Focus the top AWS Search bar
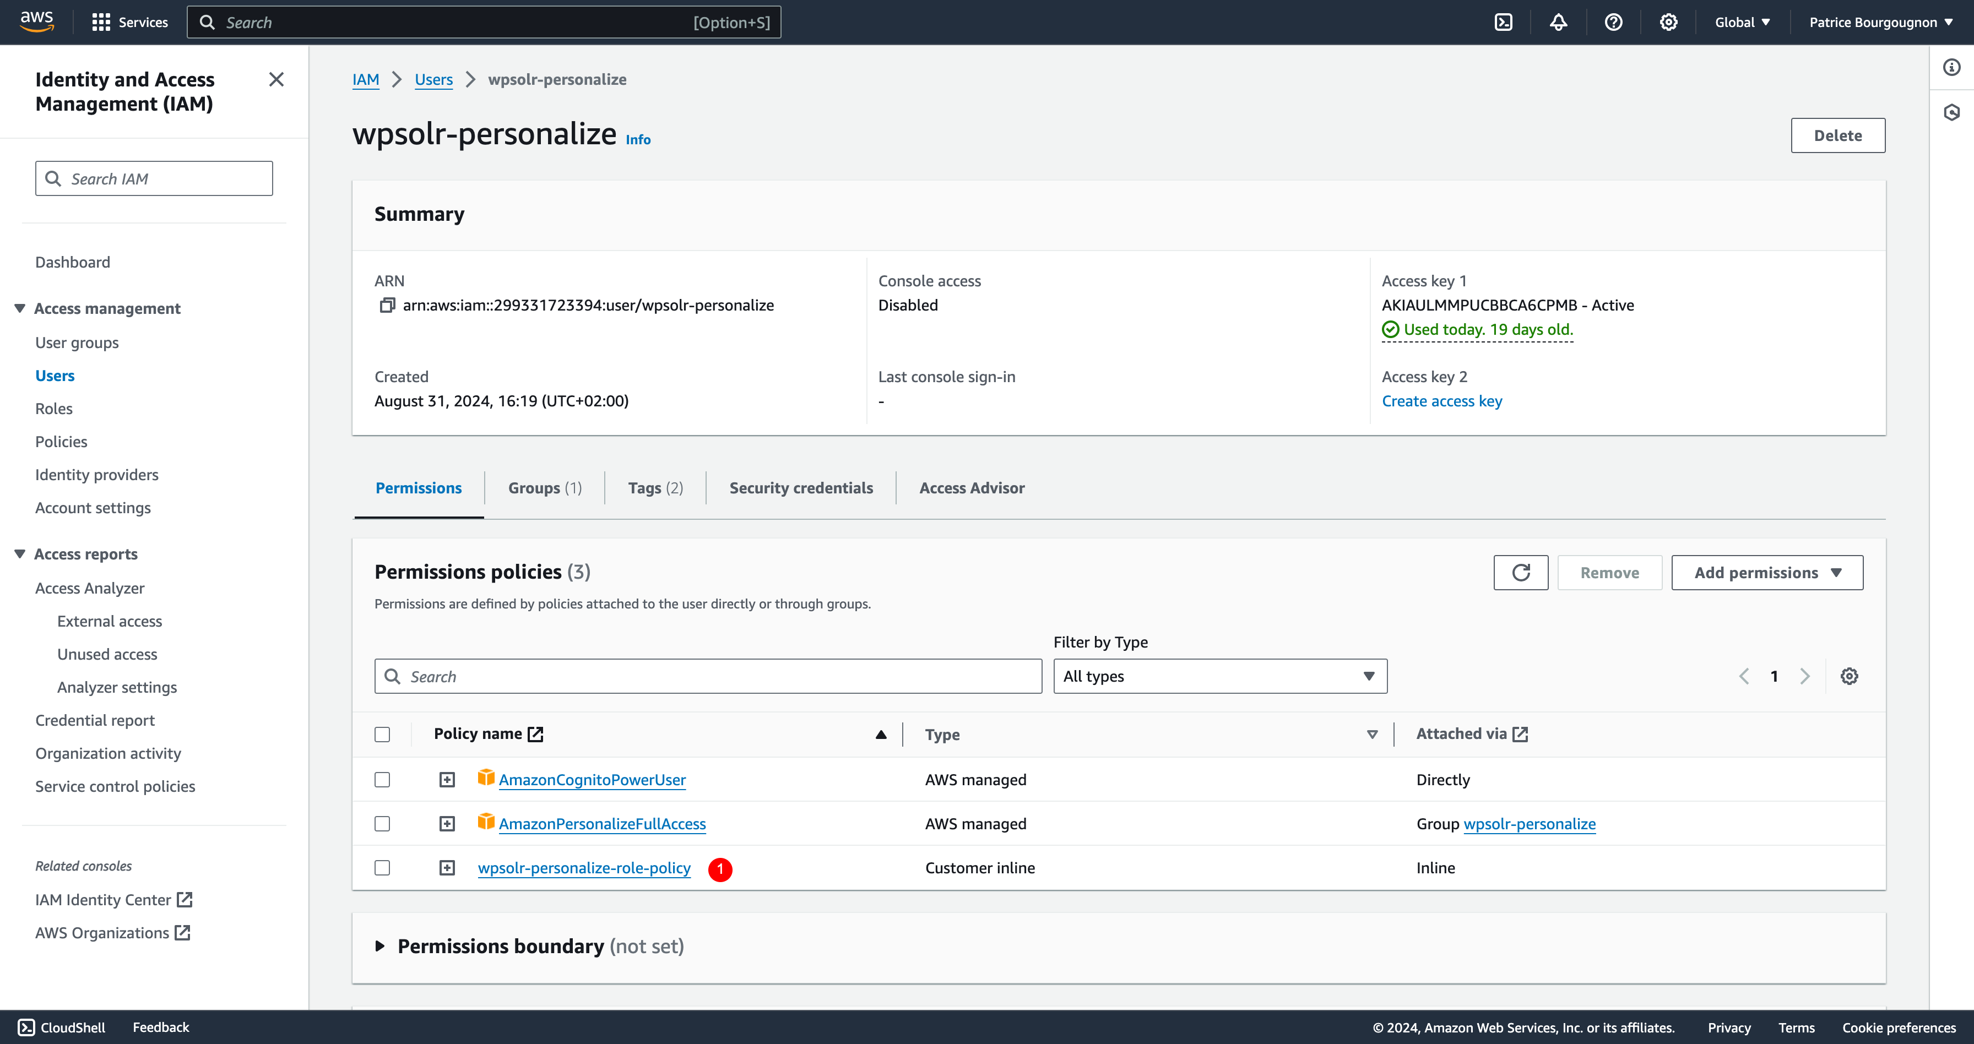 (484, 22)
